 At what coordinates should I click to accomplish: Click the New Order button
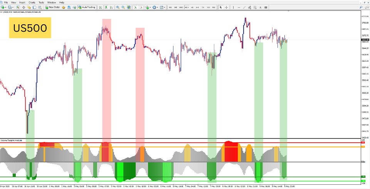(52, 7)
